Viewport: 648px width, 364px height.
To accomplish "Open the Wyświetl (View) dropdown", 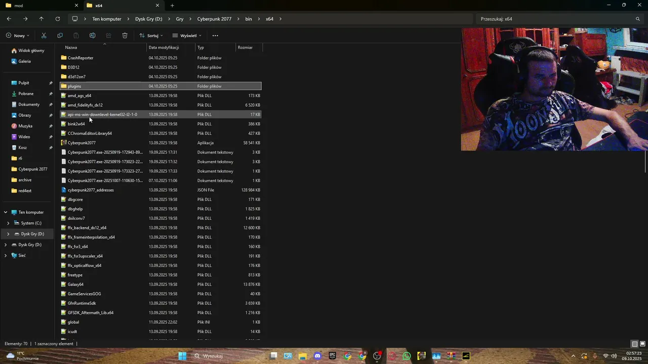I will pyautogui.click(x=187, y=35).
